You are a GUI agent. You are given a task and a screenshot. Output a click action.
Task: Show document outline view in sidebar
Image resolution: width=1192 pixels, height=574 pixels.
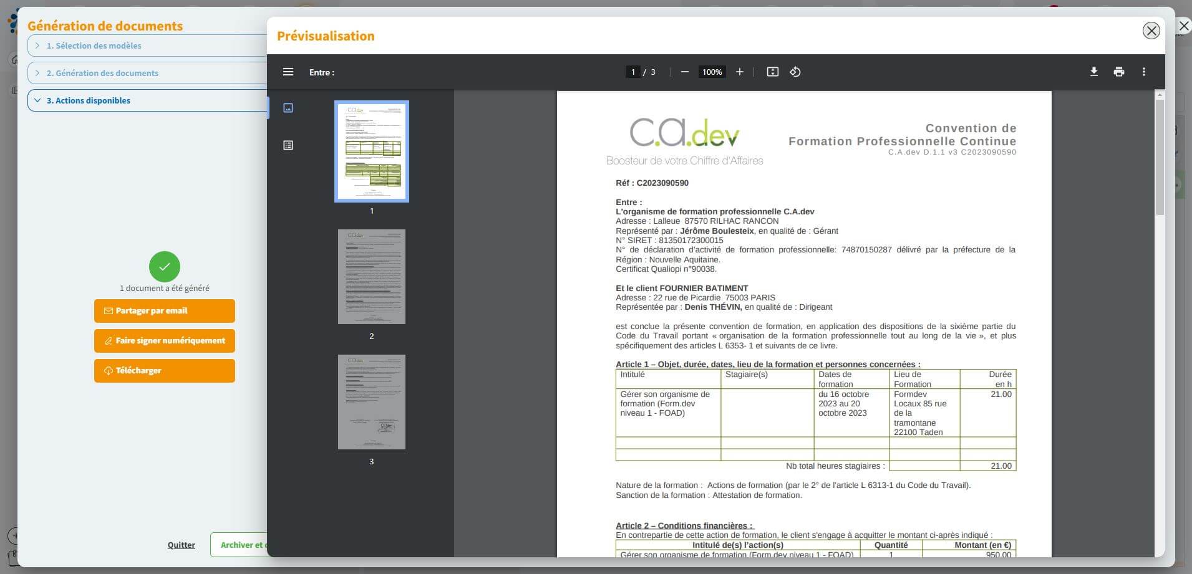(288, 145)
